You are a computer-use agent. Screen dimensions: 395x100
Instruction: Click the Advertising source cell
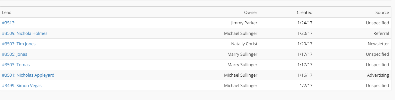pos(378,75)
